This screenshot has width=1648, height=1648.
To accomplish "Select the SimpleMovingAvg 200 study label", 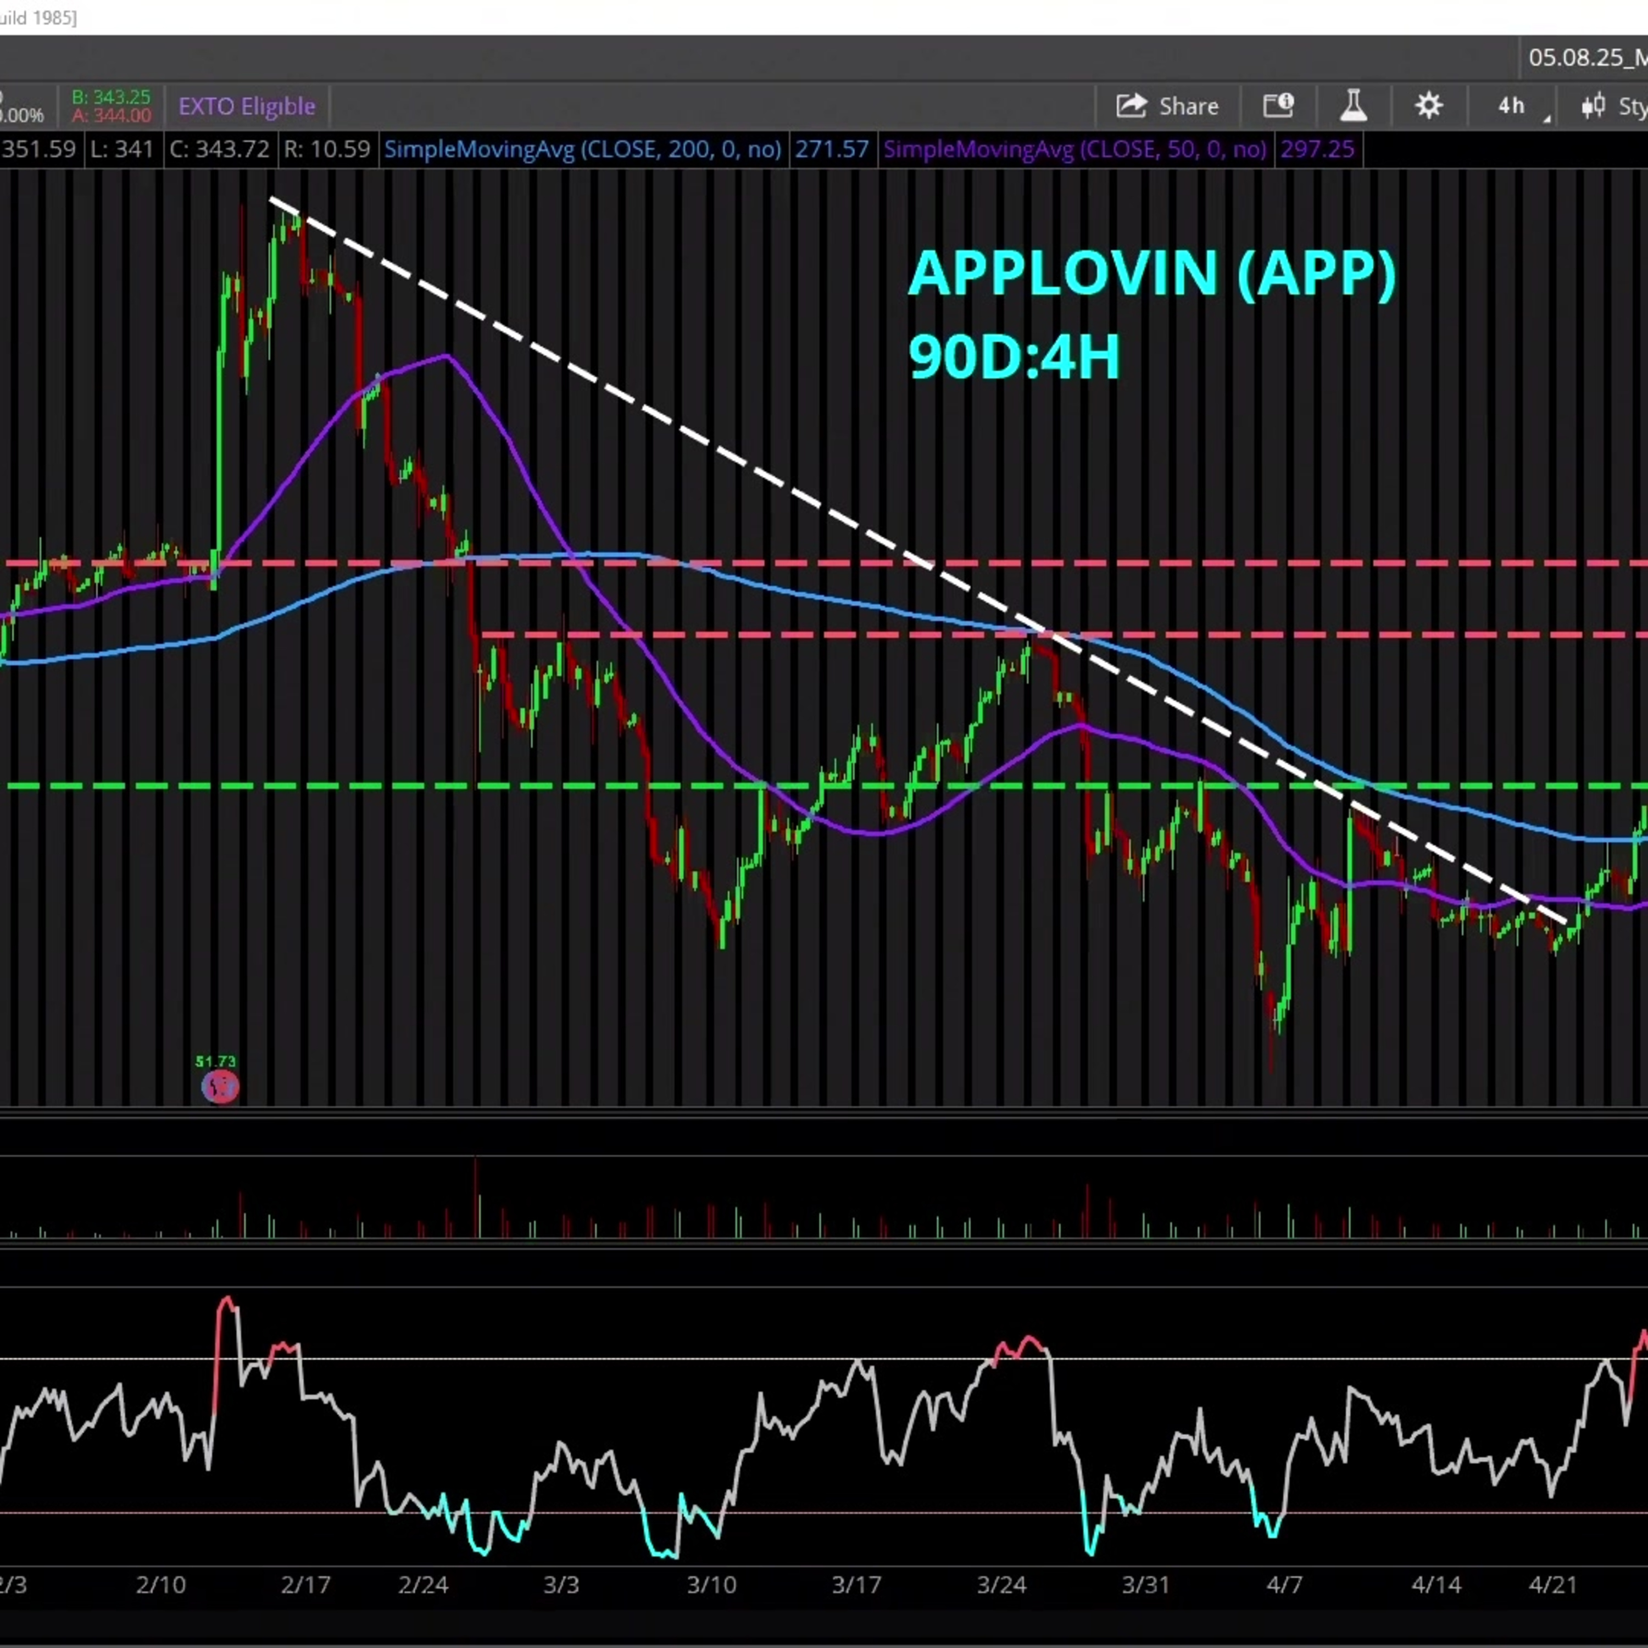I will (x=583, y=149).
